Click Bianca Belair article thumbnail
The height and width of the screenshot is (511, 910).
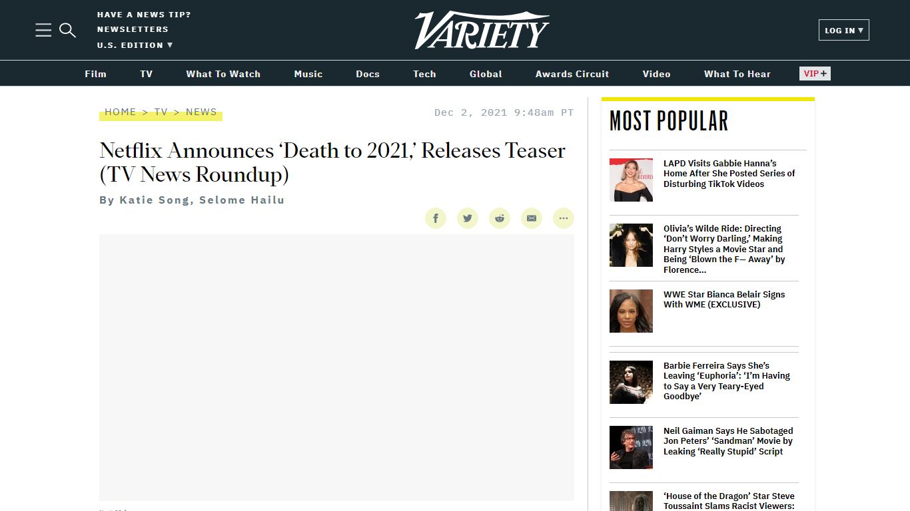pyautogui.click(x=631, y=311)
